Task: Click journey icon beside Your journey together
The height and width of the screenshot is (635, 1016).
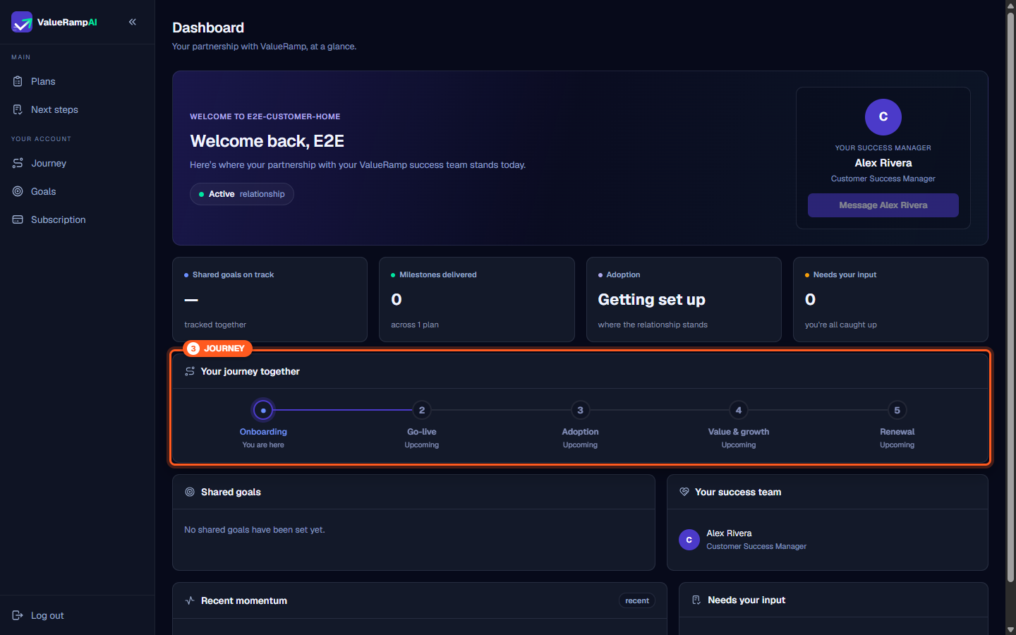Action: (190, 371)
